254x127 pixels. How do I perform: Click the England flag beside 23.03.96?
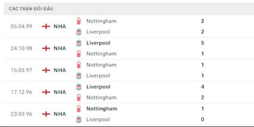[x=46, y=114]
